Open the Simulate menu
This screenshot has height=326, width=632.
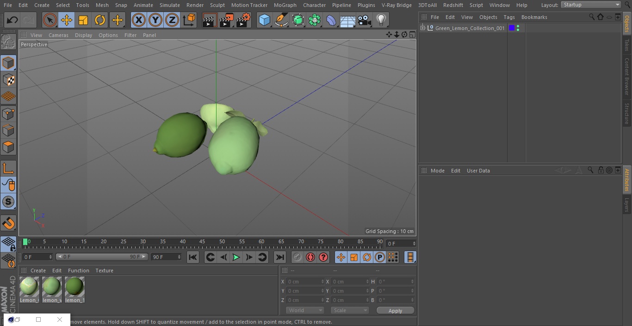click(x=170, y=5)
